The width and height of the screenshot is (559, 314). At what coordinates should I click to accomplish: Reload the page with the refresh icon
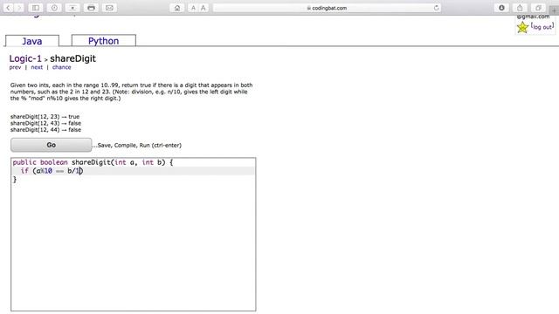point(437,8)
